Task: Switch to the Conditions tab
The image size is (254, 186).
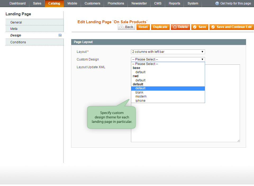Action: click(x=18, y=42)
